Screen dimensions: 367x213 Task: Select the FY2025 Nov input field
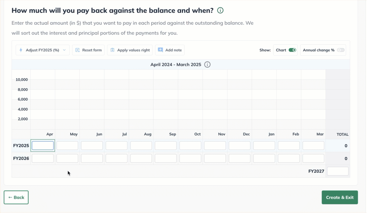click(x=215, y=146)
